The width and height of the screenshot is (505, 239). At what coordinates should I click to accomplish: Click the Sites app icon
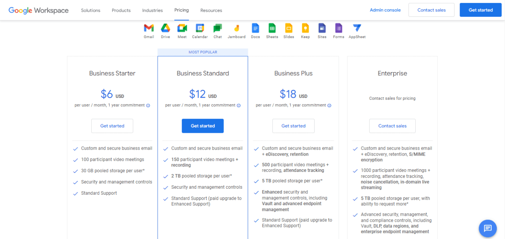coord(322,28)
